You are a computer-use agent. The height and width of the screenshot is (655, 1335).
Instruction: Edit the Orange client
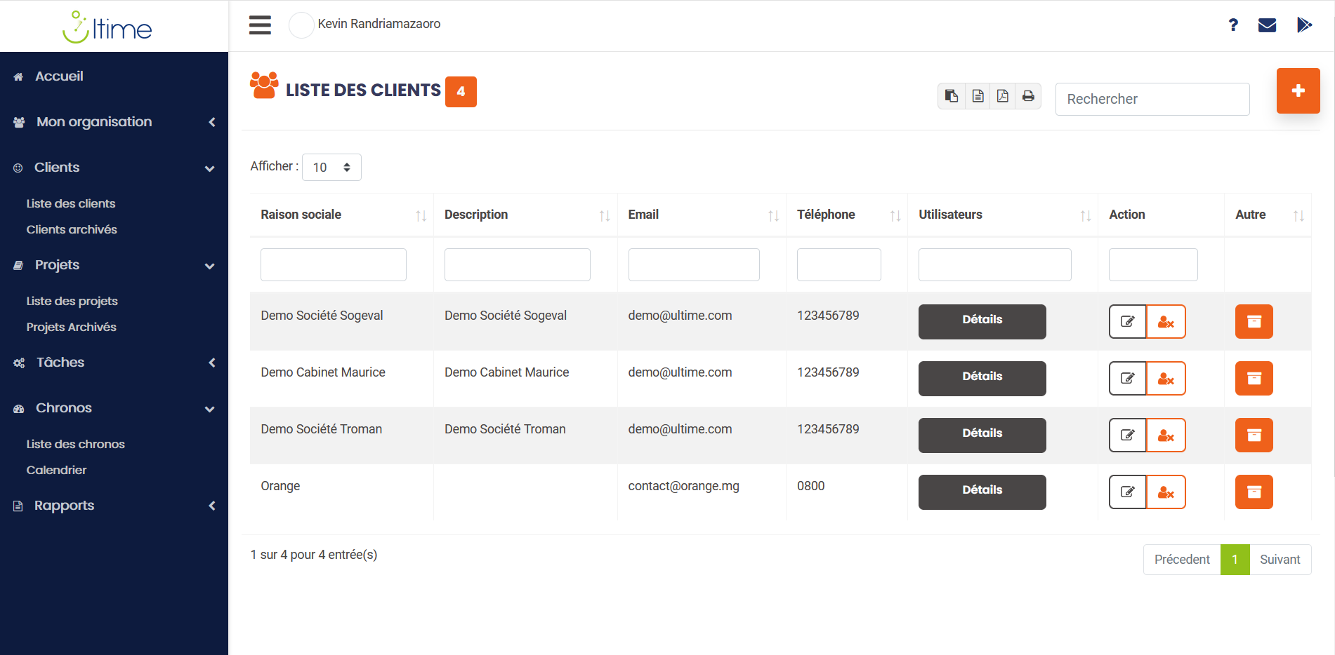1128,492
